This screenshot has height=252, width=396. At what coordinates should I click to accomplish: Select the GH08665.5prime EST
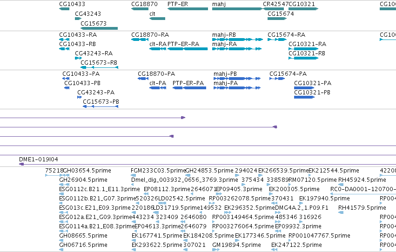(x=61, y=240)
